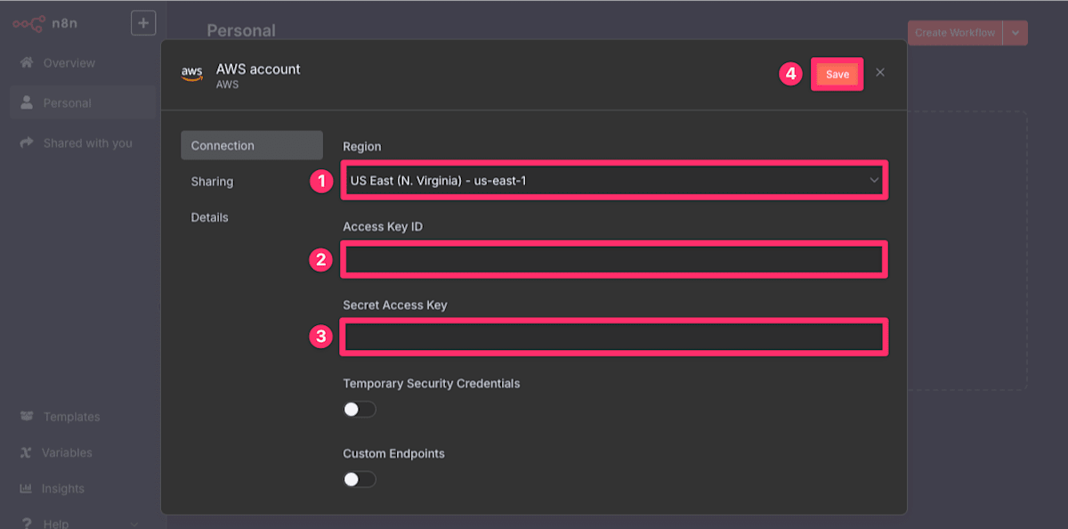Screen dimensions: 1068x529
Task: Click the Access Key ID field
Action: pyautogui.click(x=614, y=259)
